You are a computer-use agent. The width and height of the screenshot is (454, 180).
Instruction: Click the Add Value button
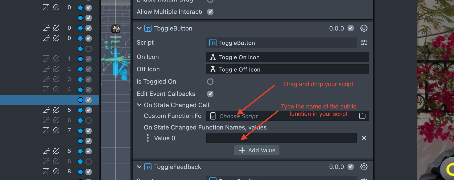tap(256, 150)
